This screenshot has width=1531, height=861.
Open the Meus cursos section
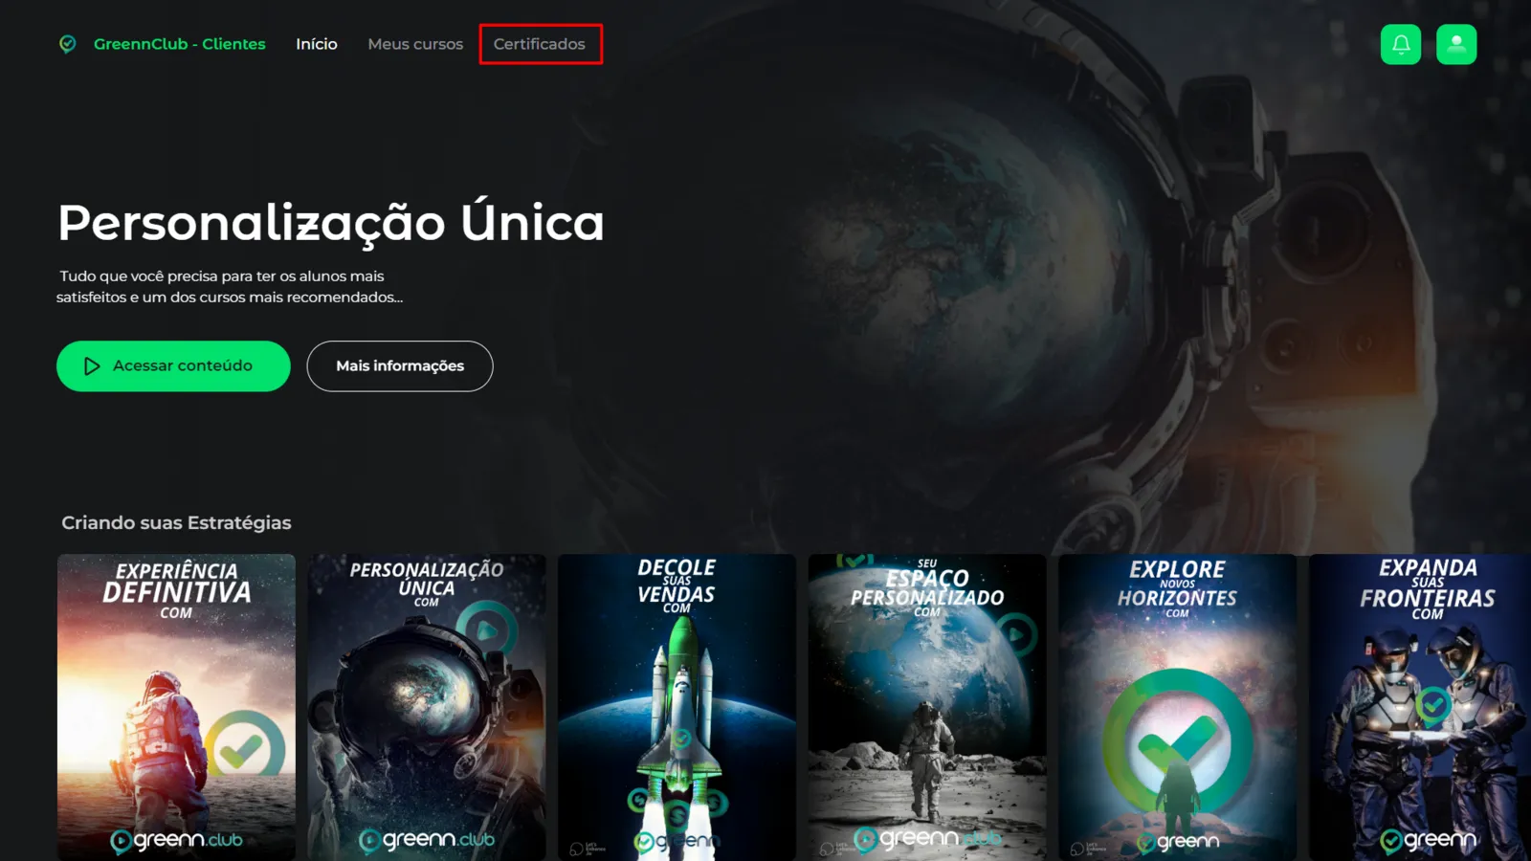pos(415,44)
